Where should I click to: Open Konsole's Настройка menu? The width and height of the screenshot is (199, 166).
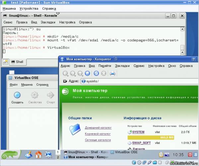(67, 22)
